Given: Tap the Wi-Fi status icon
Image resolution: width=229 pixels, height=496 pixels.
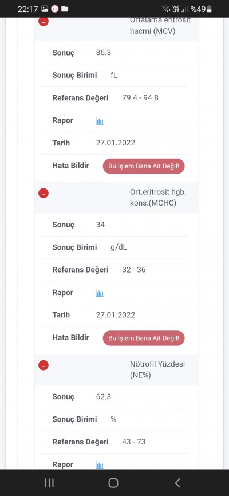Looking at the screenshot, I should tap(166, 9).
